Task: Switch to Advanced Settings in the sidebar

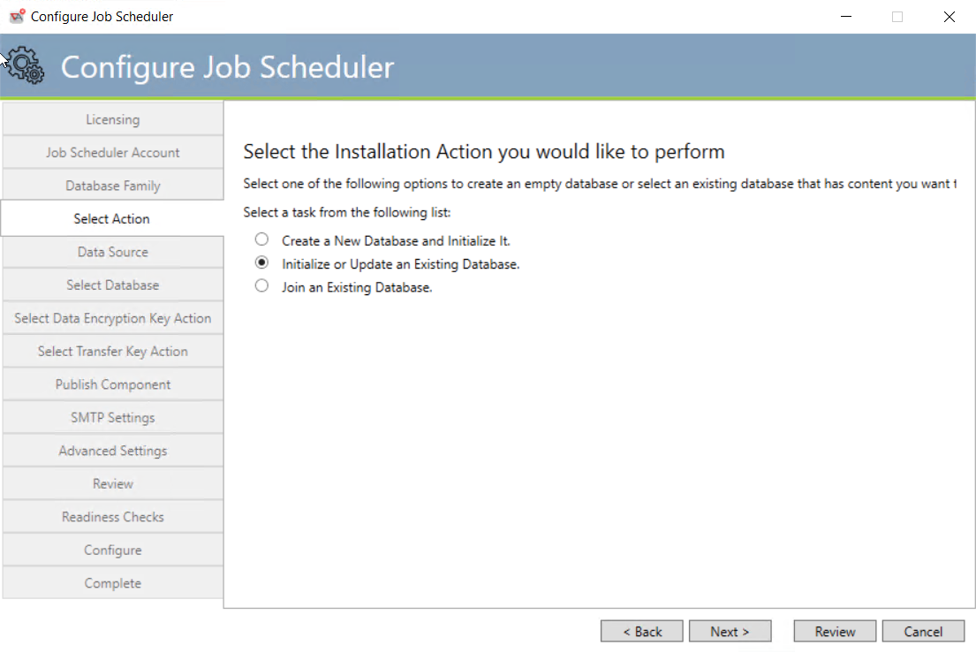Action: [x=112, y=450]
